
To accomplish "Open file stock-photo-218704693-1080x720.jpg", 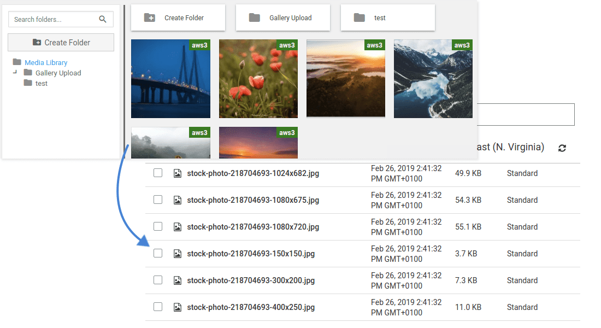I will pos(253,227).
